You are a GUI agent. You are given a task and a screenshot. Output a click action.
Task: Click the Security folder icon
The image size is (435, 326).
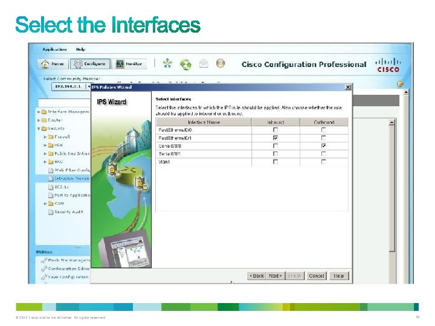coord(44,129)
